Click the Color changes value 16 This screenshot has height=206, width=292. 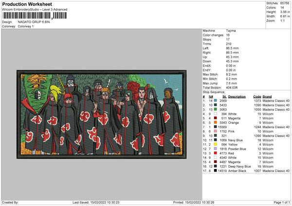[x=228, y=35]
